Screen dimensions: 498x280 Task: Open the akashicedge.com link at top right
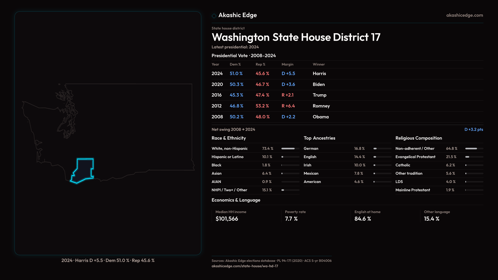(464, 15)
